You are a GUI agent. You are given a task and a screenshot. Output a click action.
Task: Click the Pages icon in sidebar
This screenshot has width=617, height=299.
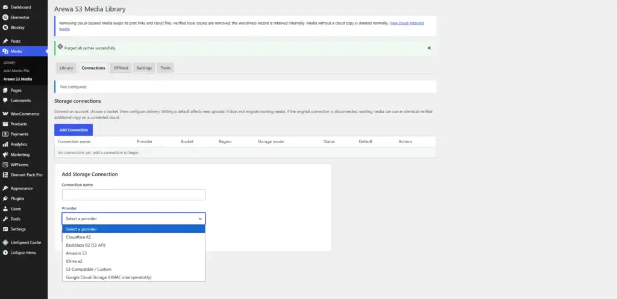(5, 90)
